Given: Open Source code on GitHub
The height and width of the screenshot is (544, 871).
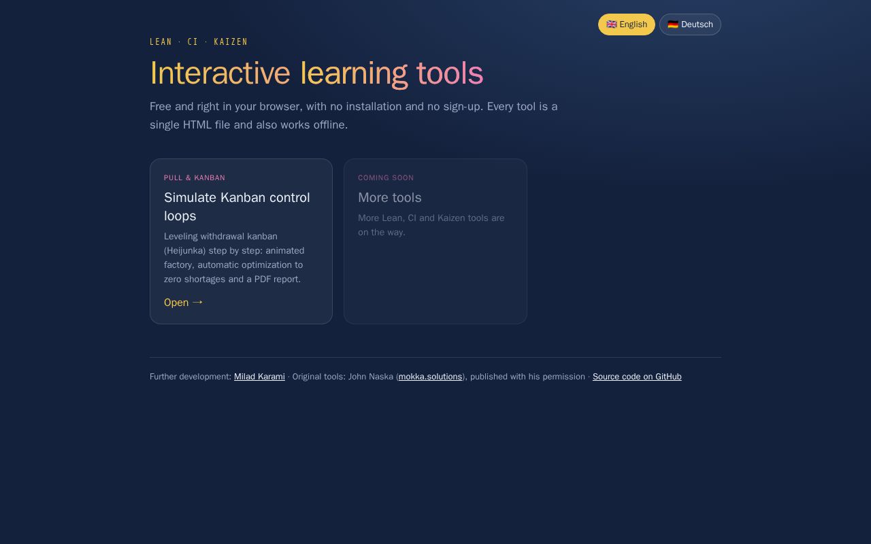Looking at the screenshot, I should click(637, 377).
